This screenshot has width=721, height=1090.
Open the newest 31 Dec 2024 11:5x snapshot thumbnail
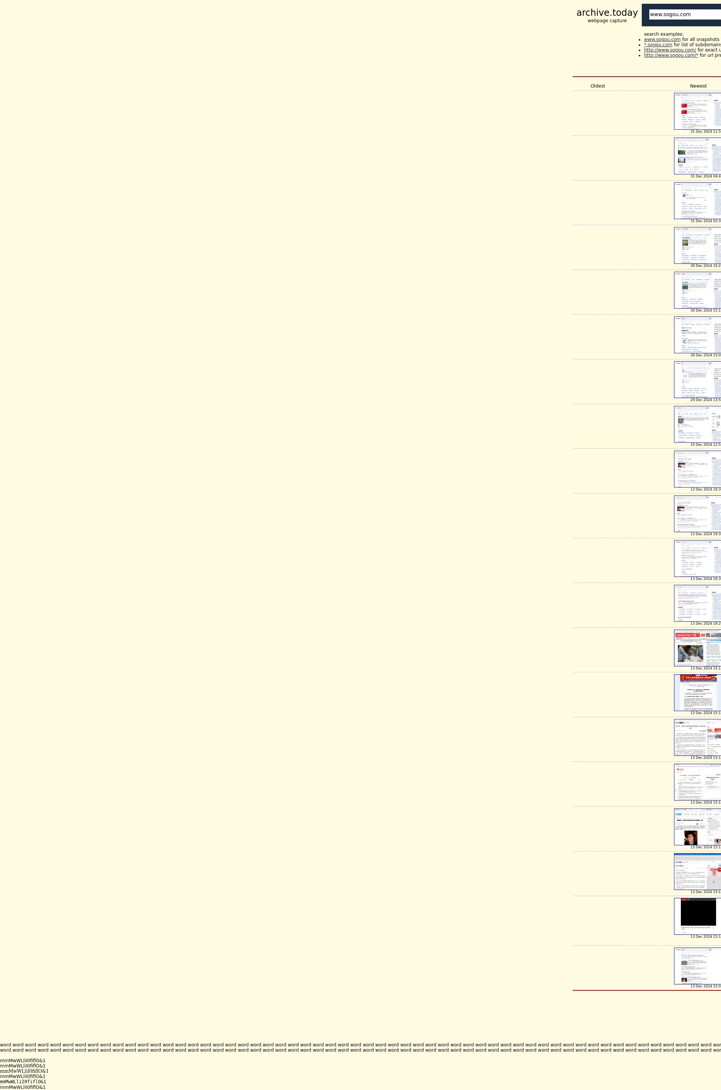(x=697, y=111)
